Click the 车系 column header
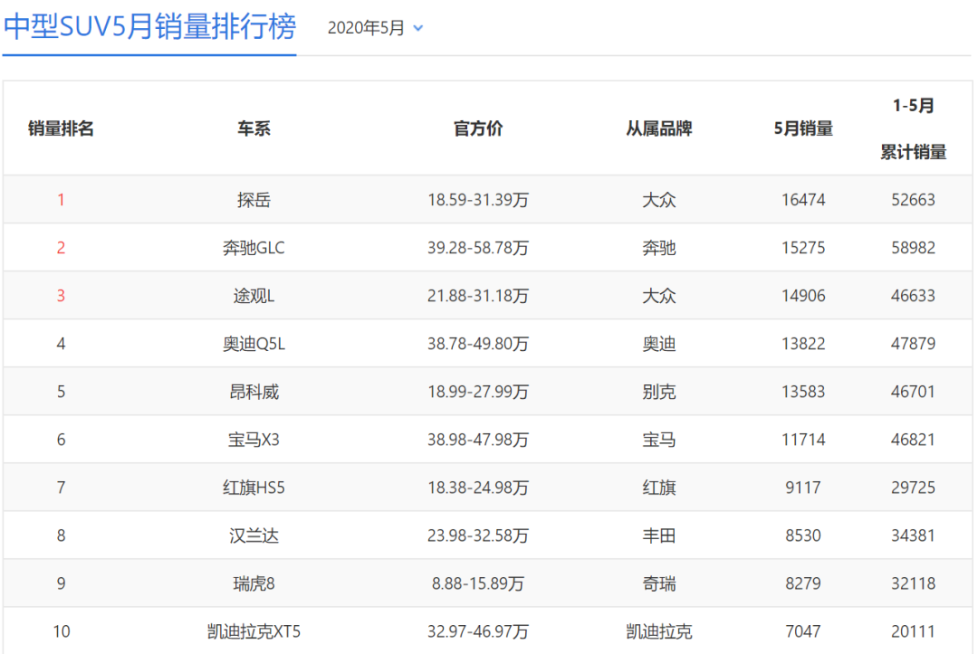Screen dimensions: 978x654 (x=254, y=129)
